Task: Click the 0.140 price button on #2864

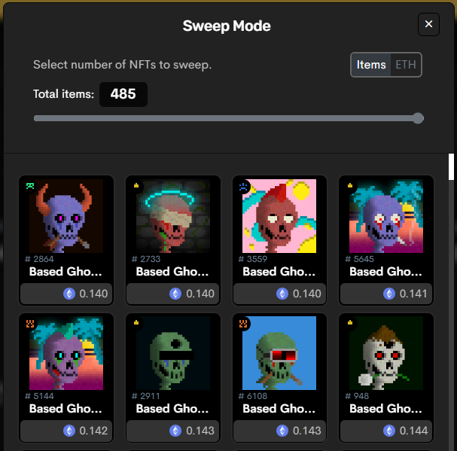Action: pos(66,294)
